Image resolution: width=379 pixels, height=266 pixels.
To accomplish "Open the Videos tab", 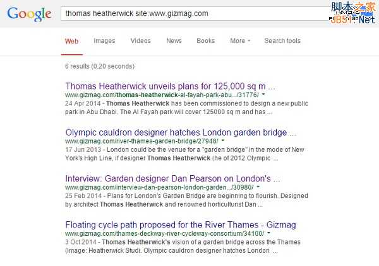I will (140, 41).
